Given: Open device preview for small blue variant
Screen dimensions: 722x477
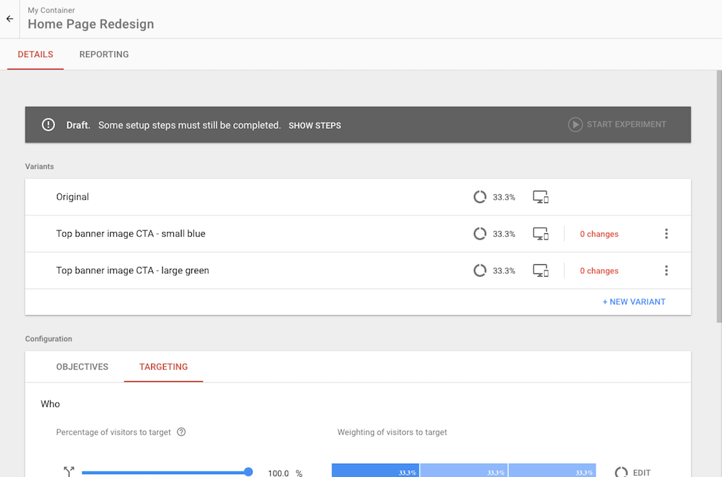Looking at the screenshot, I should pyautogui.click(x=540, y=233).
